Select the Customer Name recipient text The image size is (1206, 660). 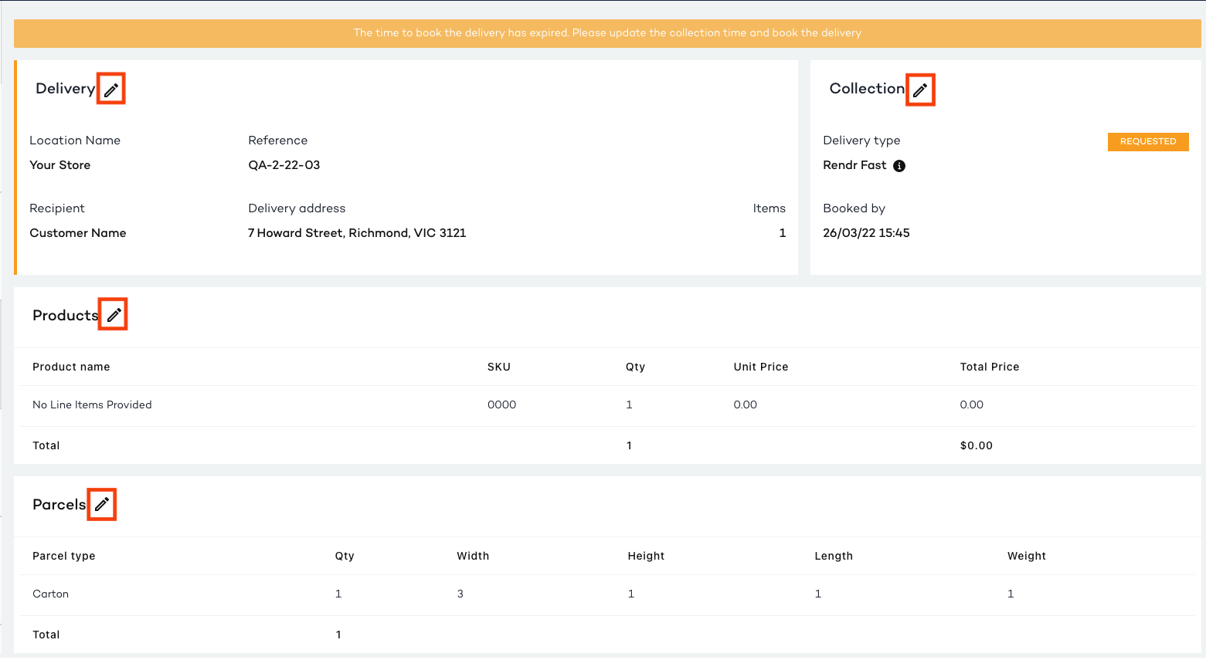[x=77, y=233]
